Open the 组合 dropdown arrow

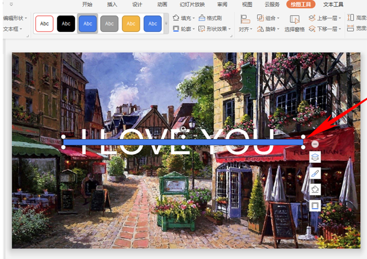[279, 18]
